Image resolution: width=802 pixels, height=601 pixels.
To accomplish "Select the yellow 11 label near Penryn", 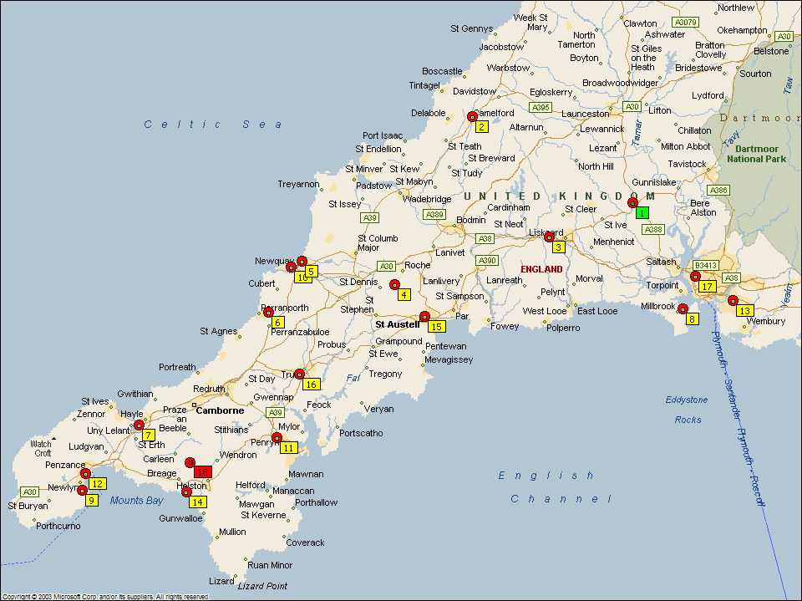I will click(x=288, y=447).
